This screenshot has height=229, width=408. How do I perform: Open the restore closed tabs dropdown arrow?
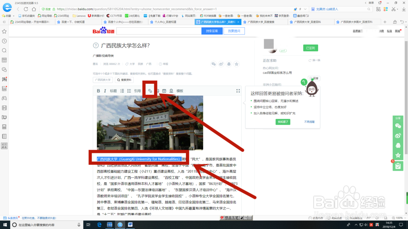[x=405, y=22]
